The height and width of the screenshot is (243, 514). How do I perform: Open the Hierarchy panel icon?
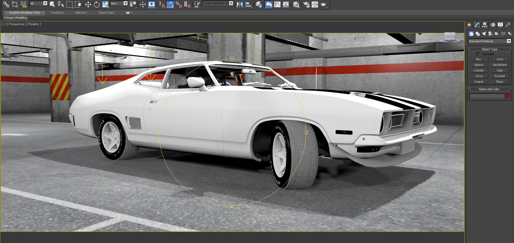coord(485,25)
